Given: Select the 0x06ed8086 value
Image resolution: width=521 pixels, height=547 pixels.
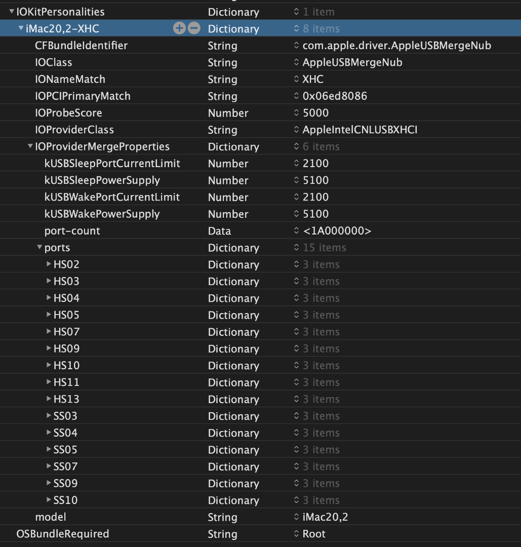Looking at the screenshot, I should (335, 96).
